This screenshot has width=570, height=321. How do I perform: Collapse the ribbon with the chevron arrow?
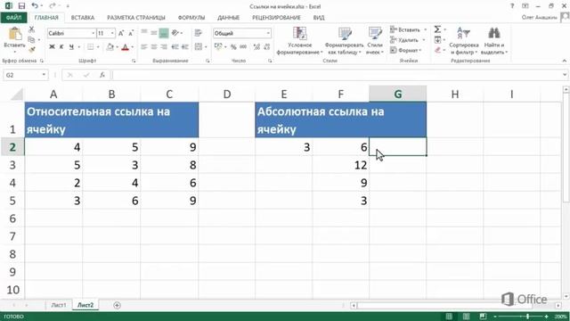[564, 61]
